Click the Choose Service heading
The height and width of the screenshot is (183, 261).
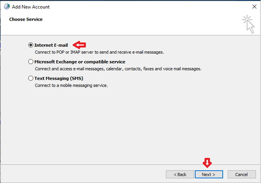pos(26,19)
